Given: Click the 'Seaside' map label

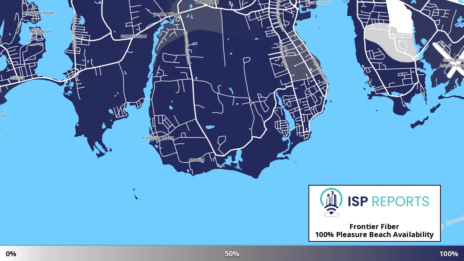Looking at the screenshot, I should point(196,160).
